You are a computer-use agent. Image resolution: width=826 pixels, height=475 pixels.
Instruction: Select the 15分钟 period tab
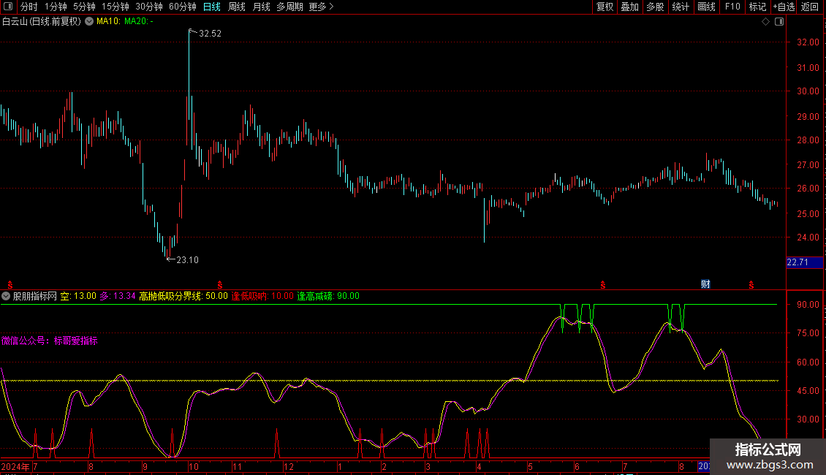[115, 7]
